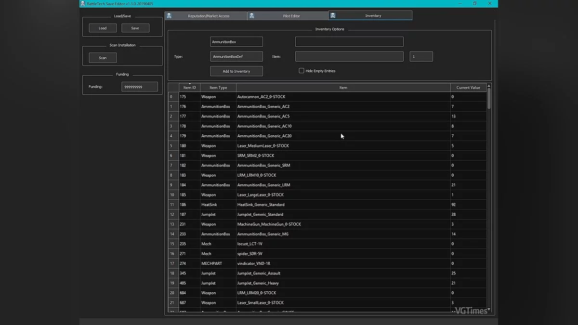
Task: Click the BattleTech Save Editor title bar icon
Action: (82, 3)
